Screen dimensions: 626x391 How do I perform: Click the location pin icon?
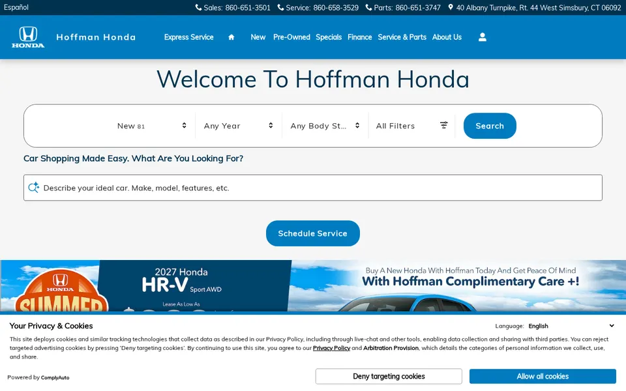pyautogui.click(x=451, y=7)
